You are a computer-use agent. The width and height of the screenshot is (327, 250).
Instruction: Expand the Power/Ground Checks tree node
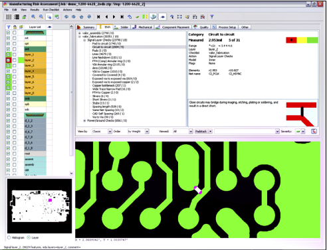[x=84, y=120]
